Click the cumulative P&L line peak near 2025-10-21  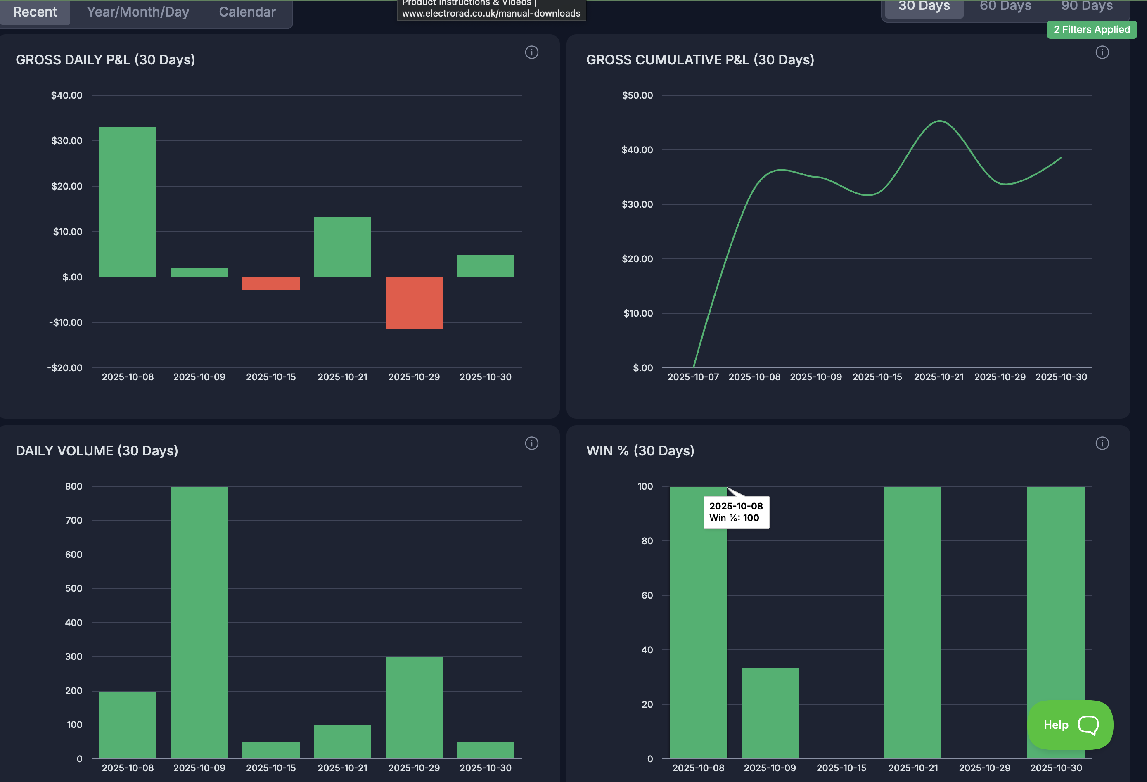[939, 121]
